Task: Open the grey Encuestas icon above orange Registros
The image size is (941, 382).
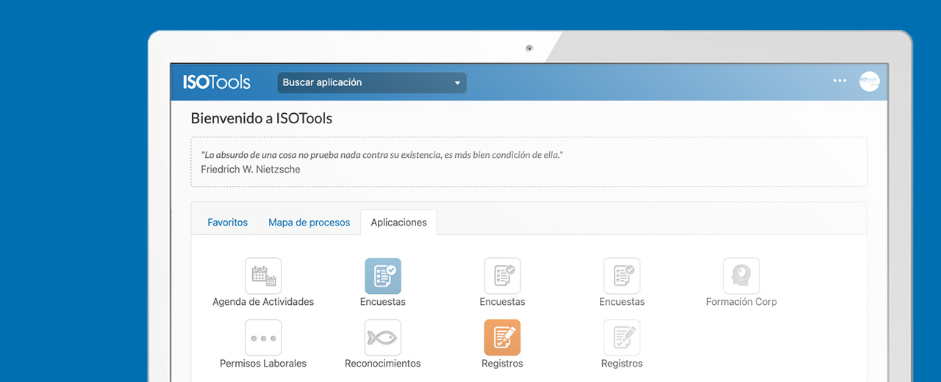Action: (x=502, y=276)
